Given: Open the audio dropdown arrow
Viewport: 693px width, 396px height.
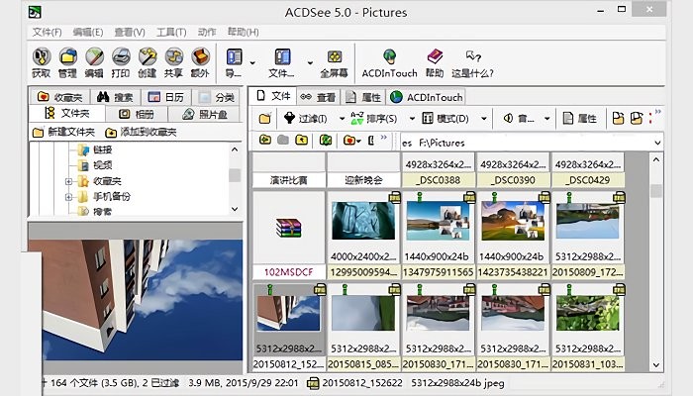Looking at the screenshot, I should [x=547, y=119].
